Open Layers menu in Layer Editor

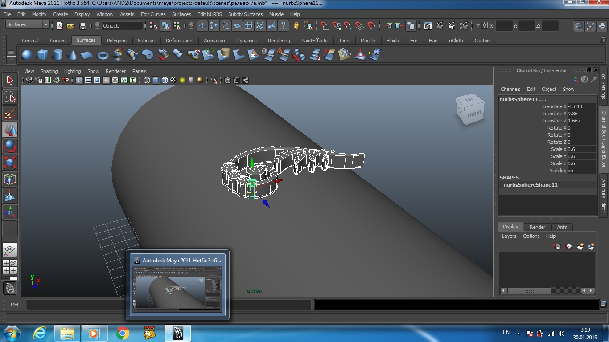coord(509,236)
